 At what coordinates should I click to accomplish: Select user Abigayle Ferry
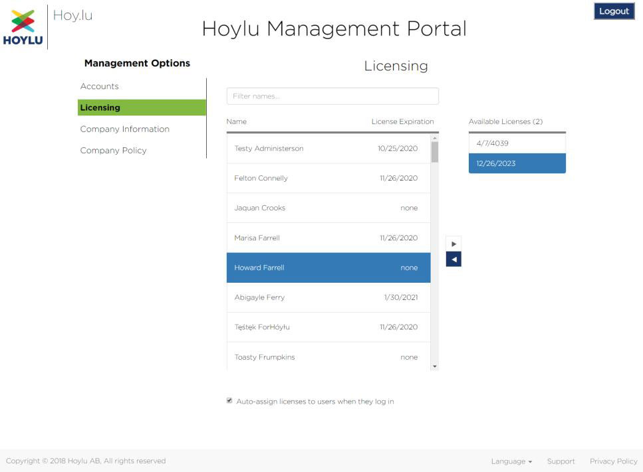pos(328,297)
